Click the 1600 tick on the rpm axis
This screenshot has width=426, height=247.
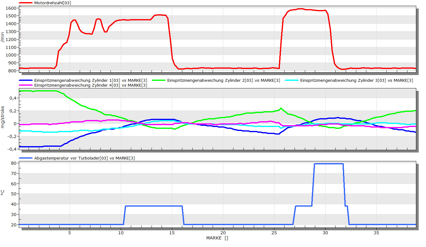point(11,8)
